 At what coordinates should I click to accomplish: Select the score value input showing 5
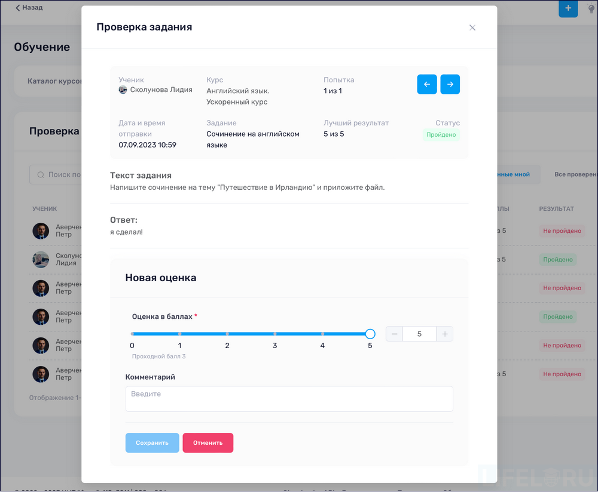(419, 334)
